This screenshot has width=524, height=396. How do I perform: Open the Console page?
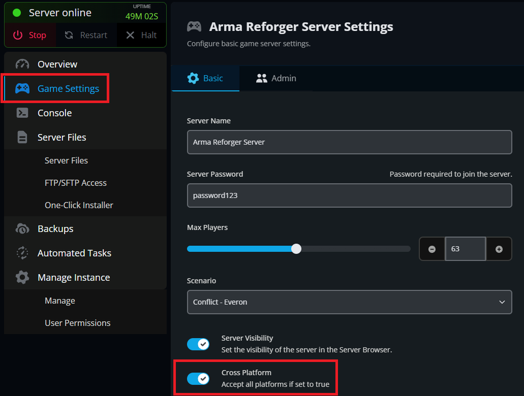coord(85,113)
